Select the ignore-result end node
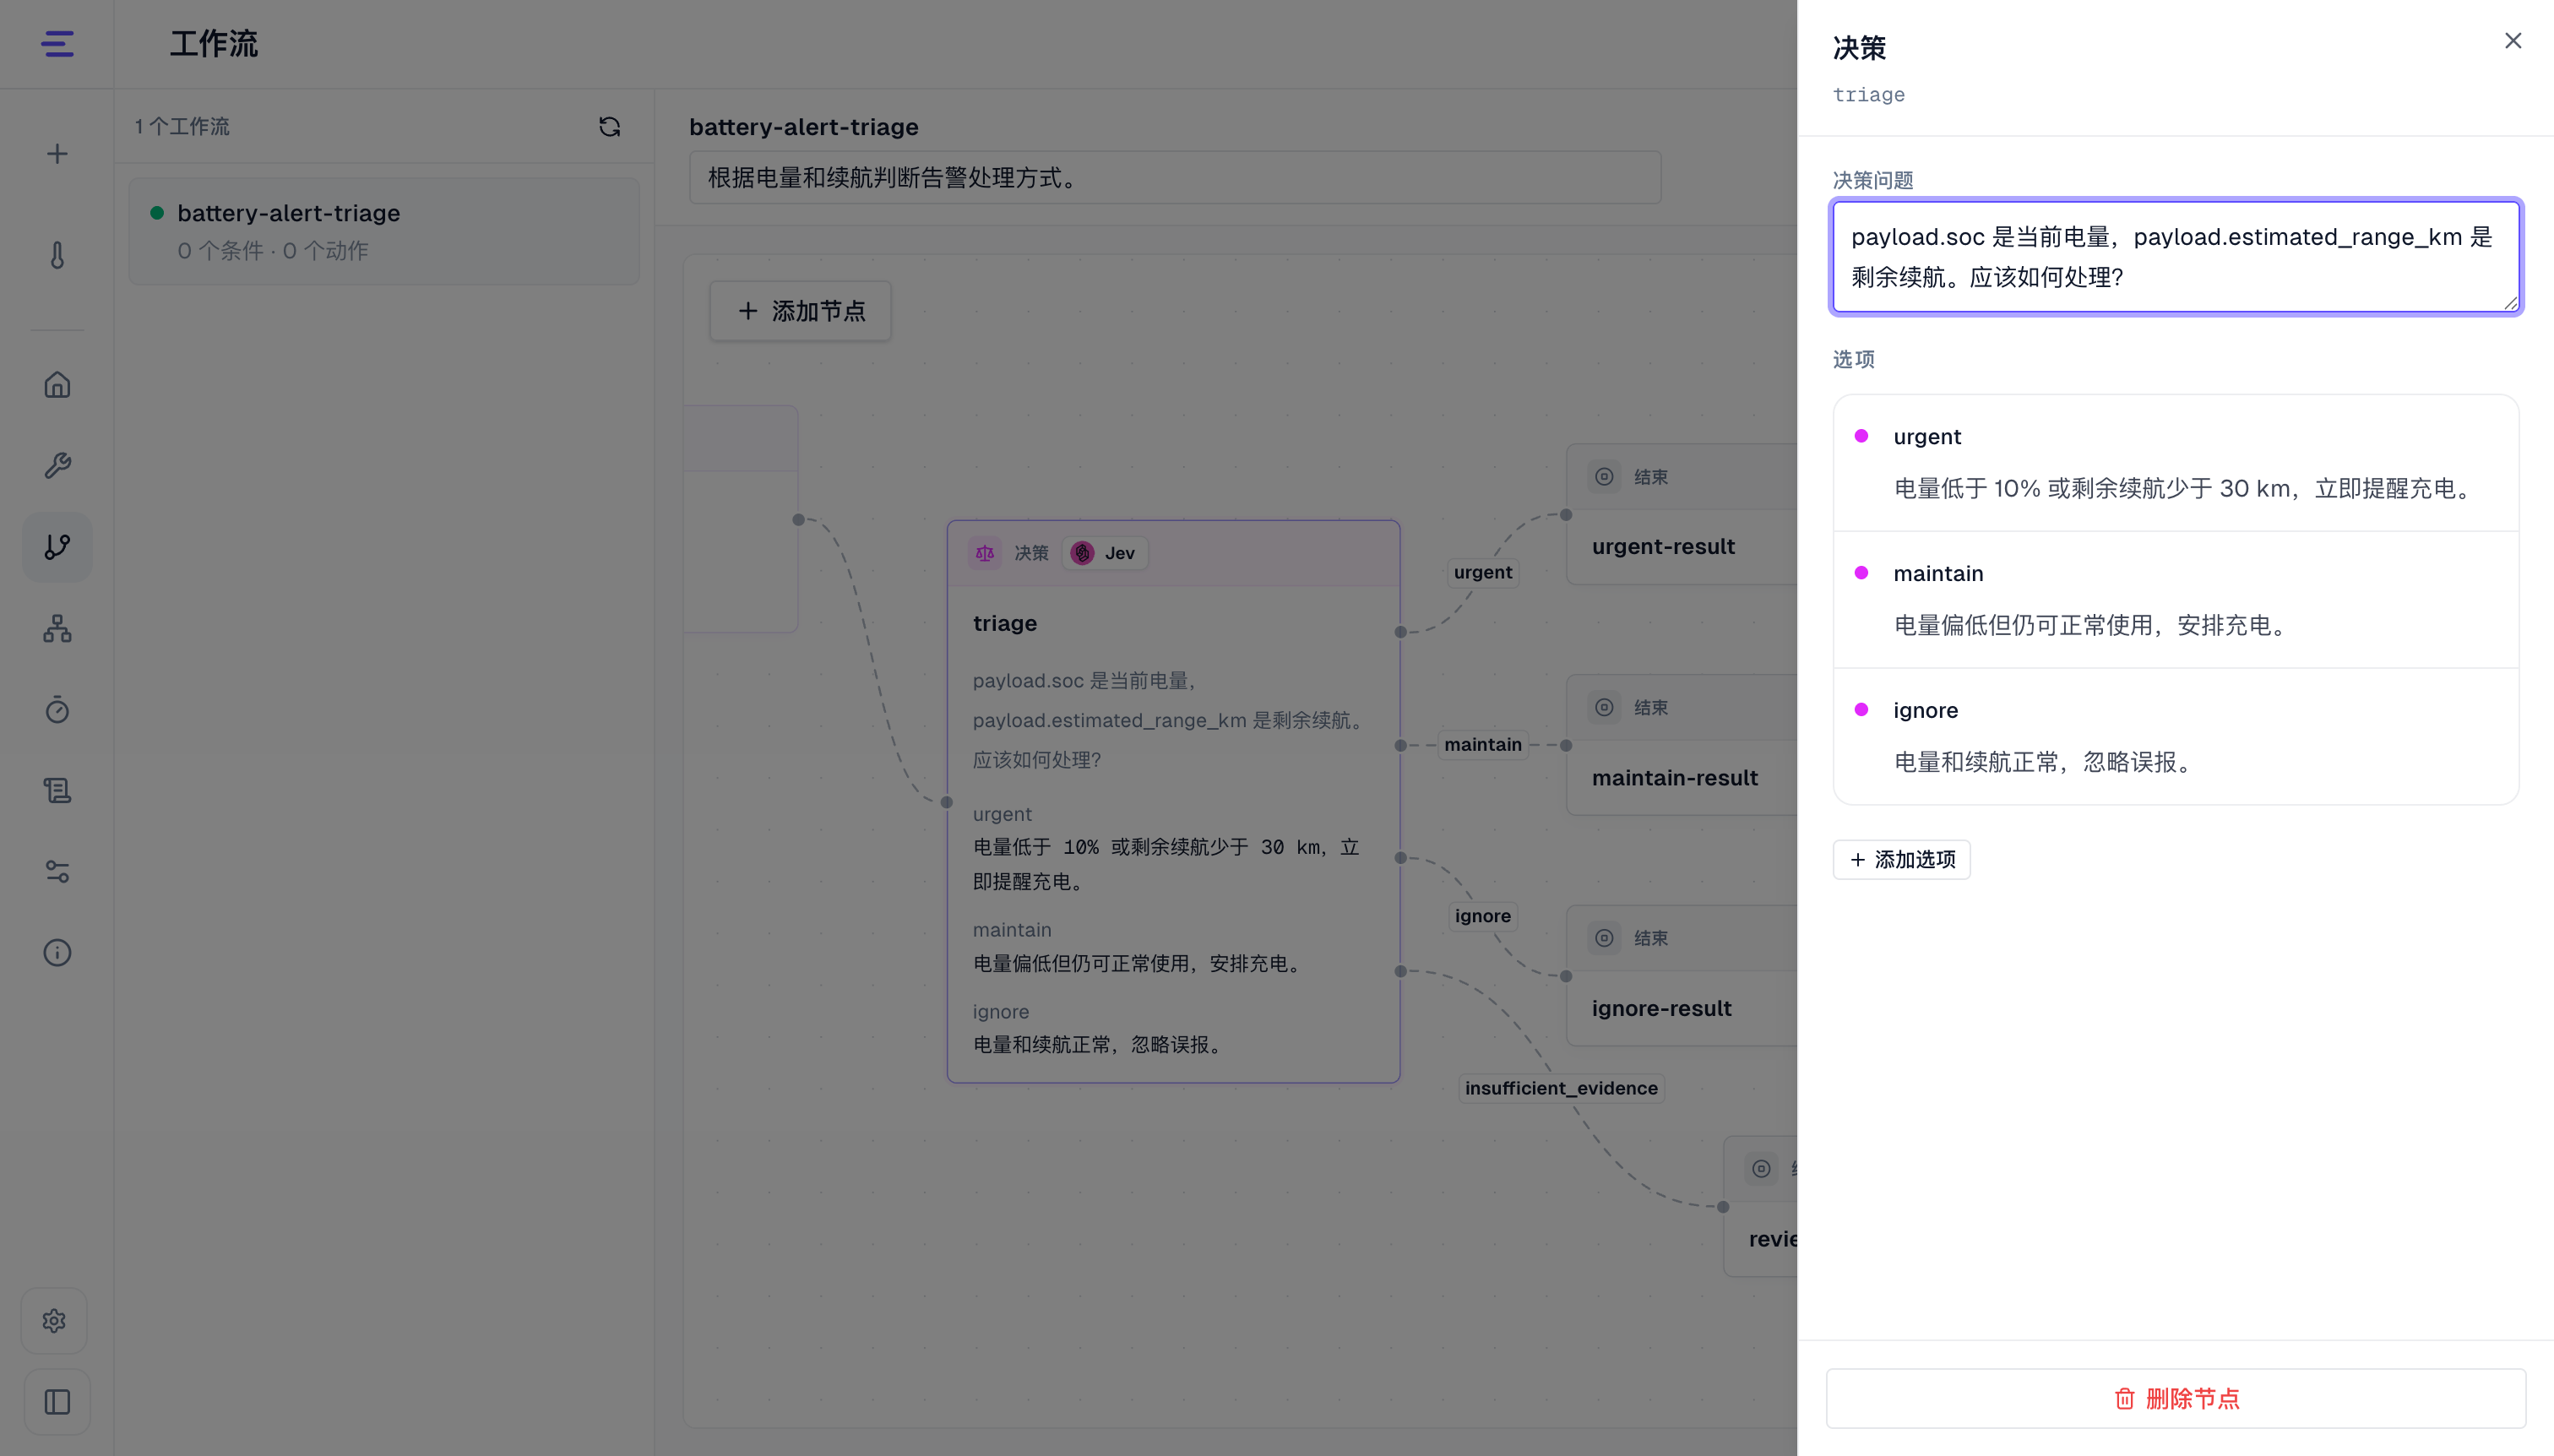The width and height of the screenshot is (2554, 1456). [1682, 976]
